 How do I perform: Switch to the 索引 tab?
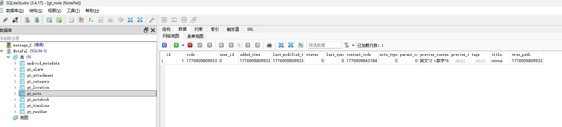click(215, 29)
